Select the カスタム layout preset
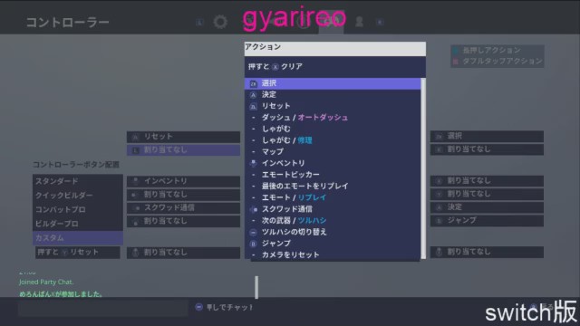Screen dimensions: 580x326 [78, 238]
